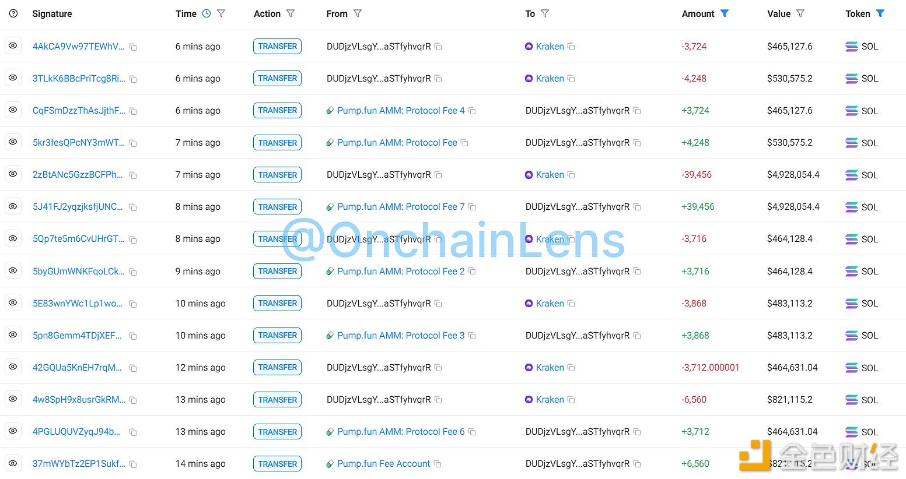The width and height of the screenshot is (906, 479).
Task: Click the help icon left of Signature header
Action: pyautogui.click(x=13, y=13)
